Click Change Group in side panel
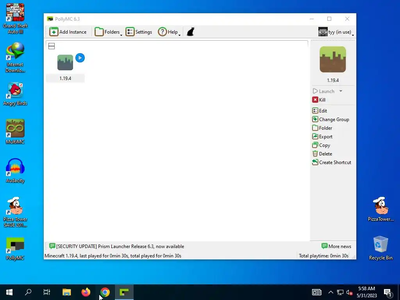Image resolution: width=400 pixels, height=300 pixels. pyautogui.click(x=330, y=120)
